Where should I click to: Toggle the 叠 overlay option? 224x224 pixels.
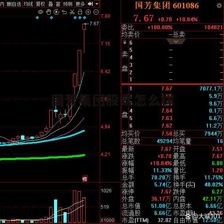click(x=50, y=4)
